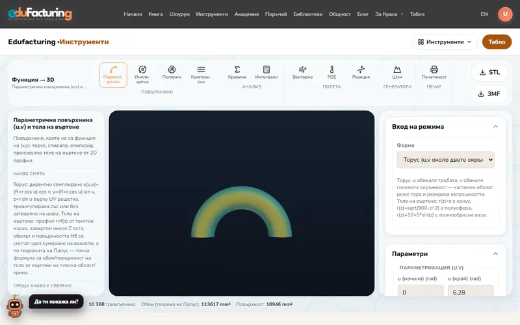The height and width of the screenshot is (325, 520).
Task: Click the surface value 18946 mm²
Action: click(279, 304)
